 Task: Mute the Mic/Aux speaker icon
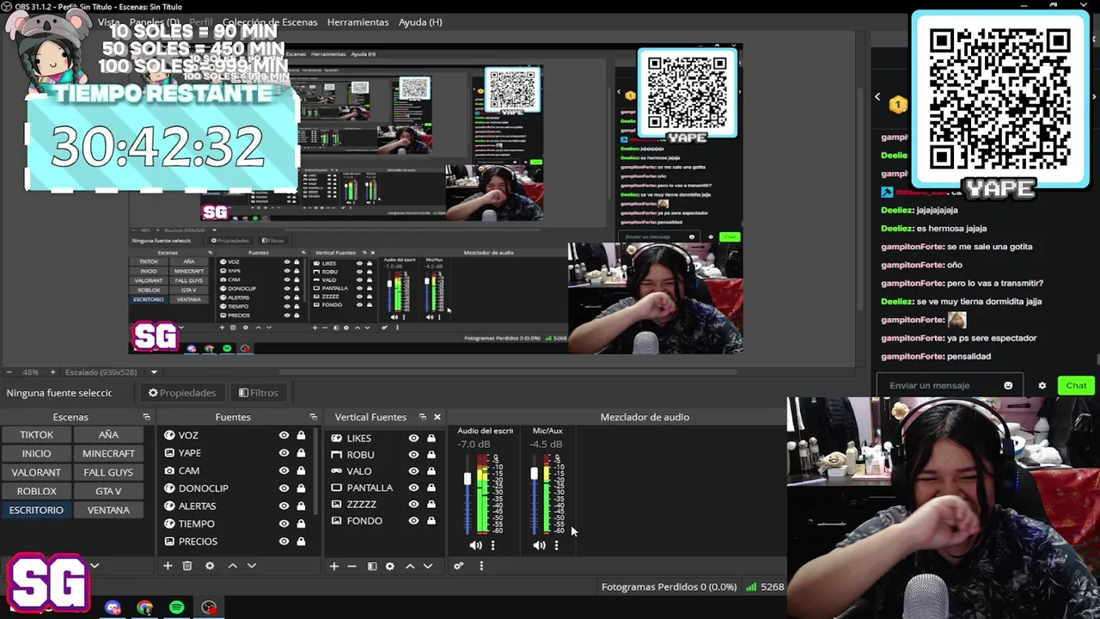tap(539, 545)
